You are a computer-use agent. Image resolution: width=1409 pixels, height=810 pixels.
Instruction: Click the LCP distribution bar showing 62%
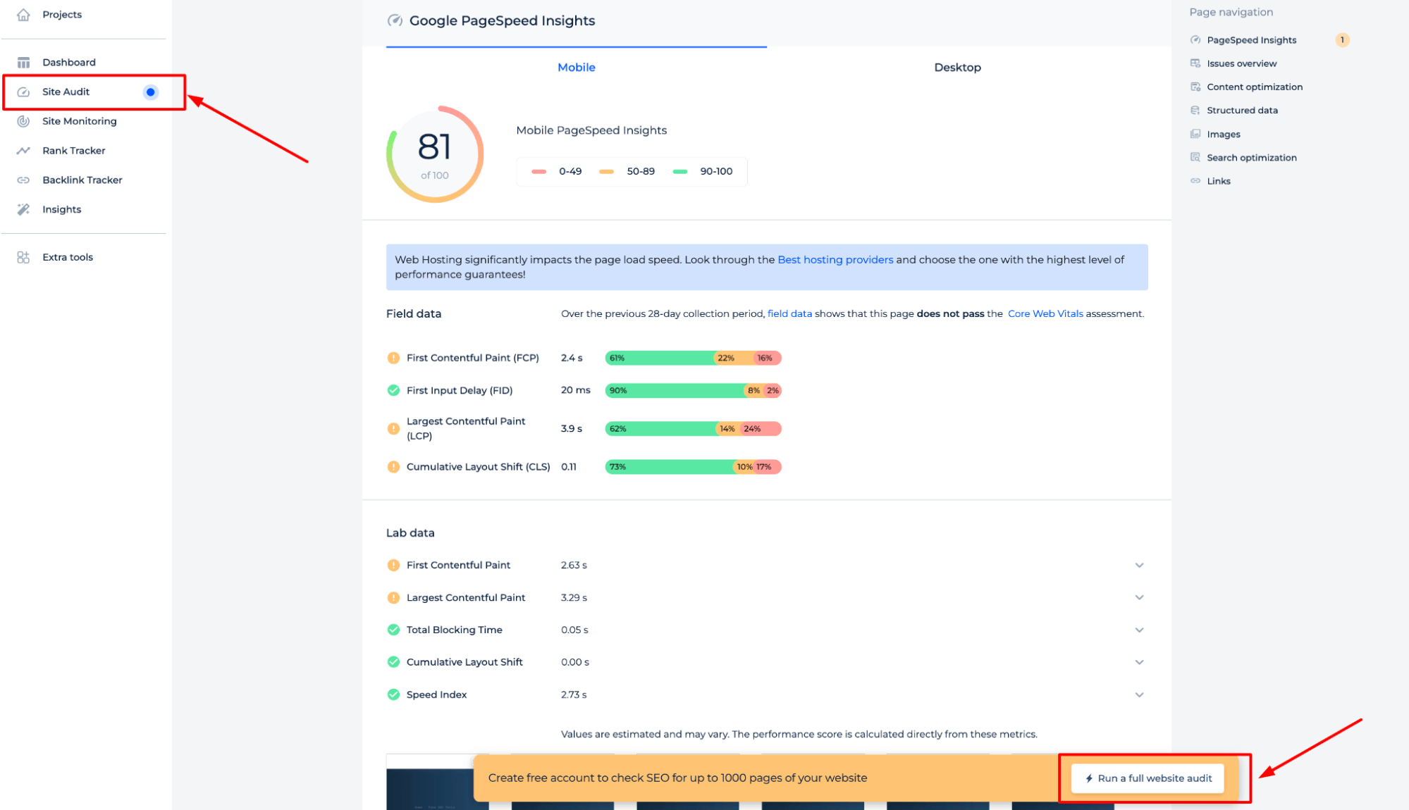(693, 428)
